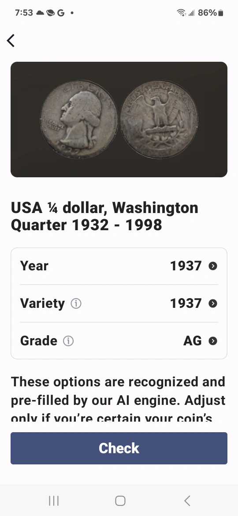Expand the Variety chevron arrow
The image size is (238, 516).
(213, 303)
